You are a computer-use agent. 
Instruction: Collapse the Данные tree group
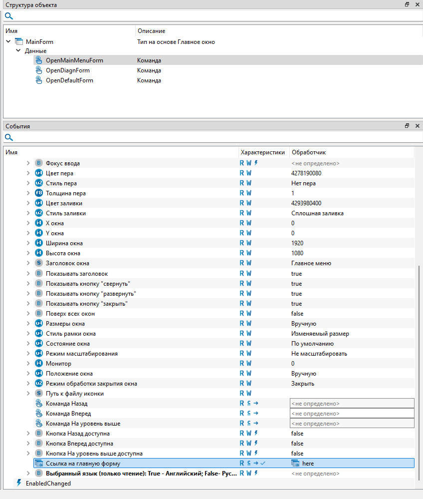(x=18, y=51)
